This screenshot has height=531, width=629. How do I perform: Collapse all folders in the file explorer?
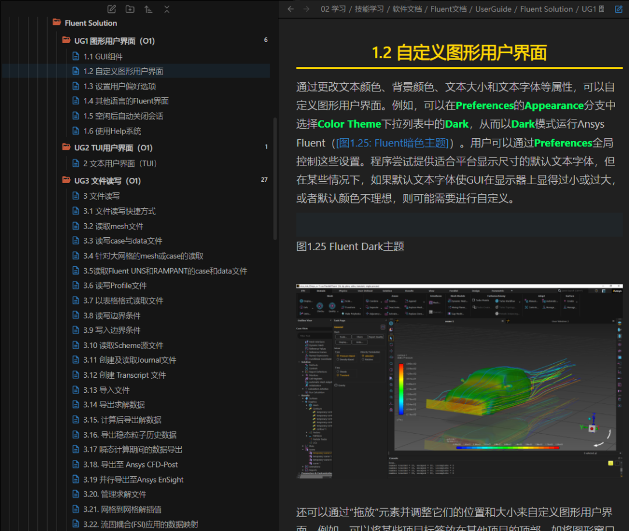[x=167, y=9]
